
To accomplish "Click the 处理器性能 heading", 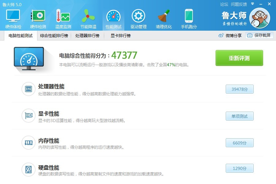I will click(51, 86).
